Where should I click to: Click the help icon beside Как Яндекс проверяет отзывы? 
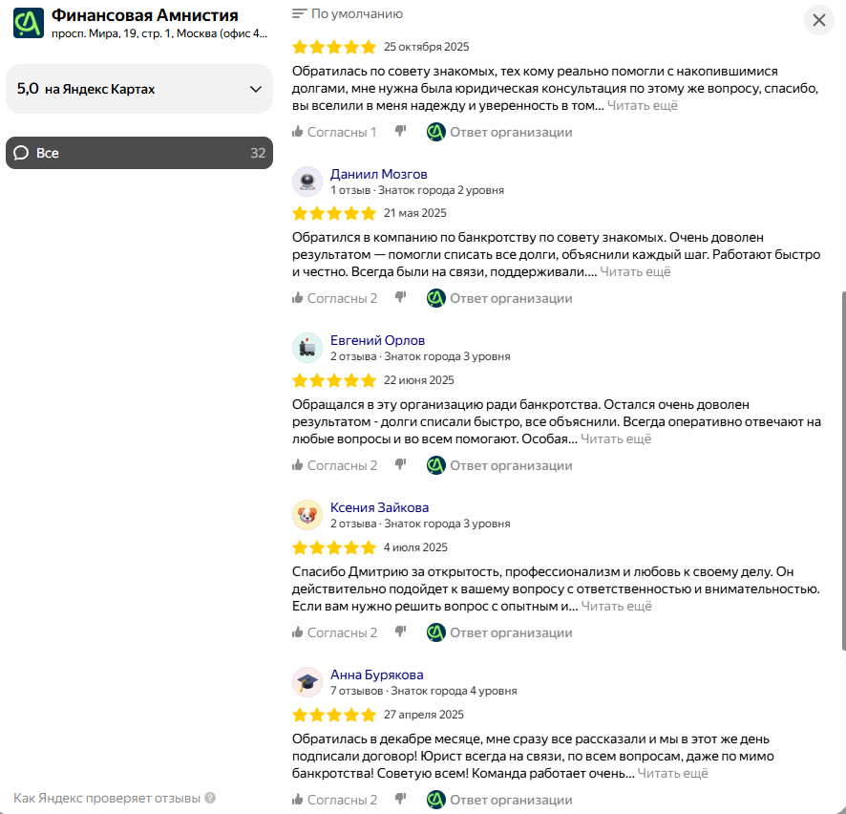pyautogui.click(x=210, y=798)
